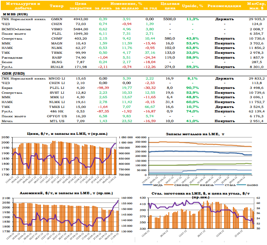Click ticker 486 HK
The image size is (267, 245).
[57, 111]
